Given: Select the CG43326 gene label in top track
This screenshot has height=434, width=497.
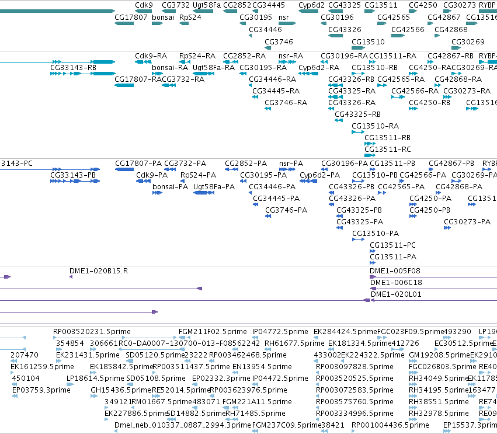Looking at the screenshot, I should pos(345,30).
